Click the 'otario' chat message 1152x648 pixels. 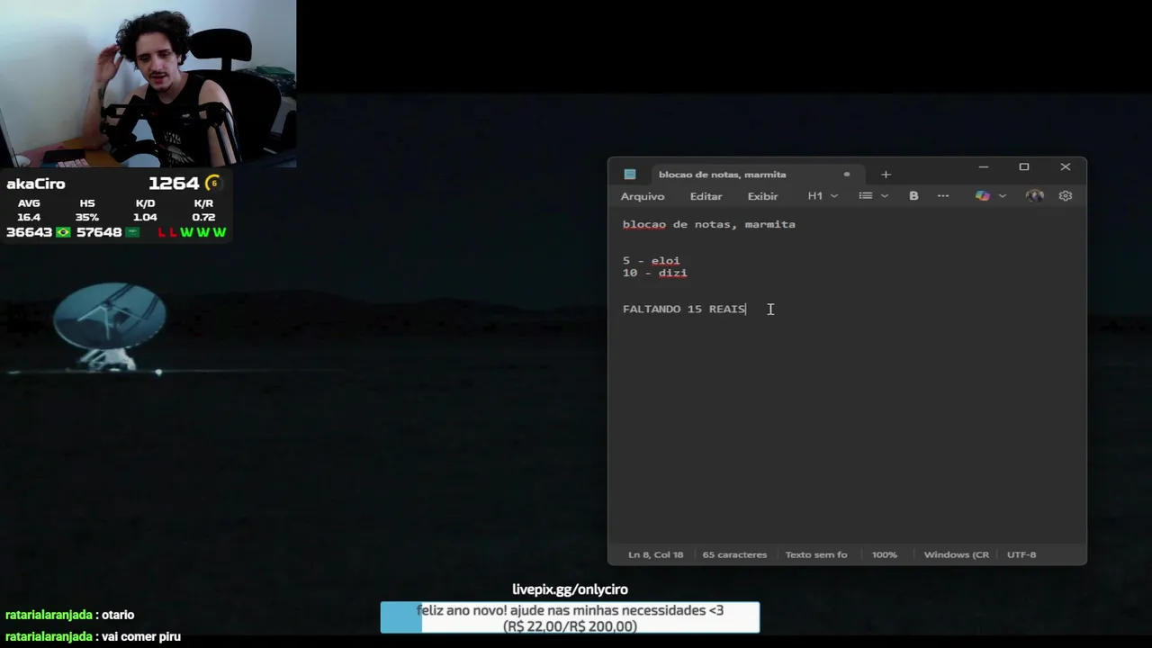(x=118, y=615)
